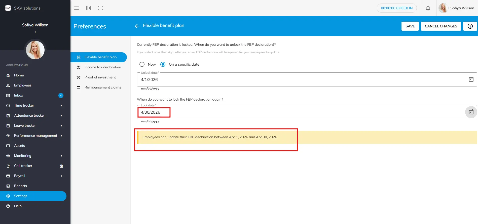
Task: Open the hamburger menu icon
Action: pos(77,8)
